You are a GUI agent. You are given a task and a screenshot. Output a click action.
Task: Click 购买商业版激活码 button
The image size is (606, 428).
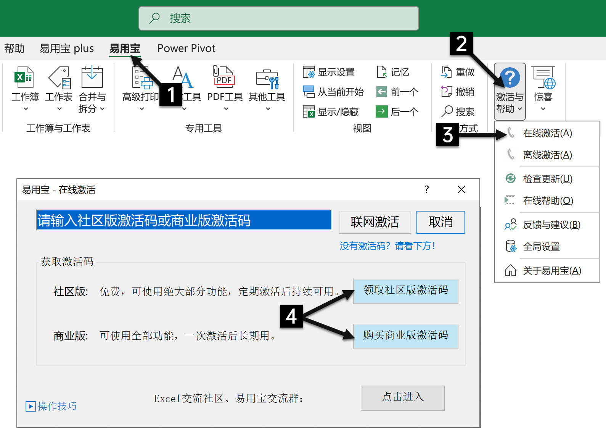[405, 336]
